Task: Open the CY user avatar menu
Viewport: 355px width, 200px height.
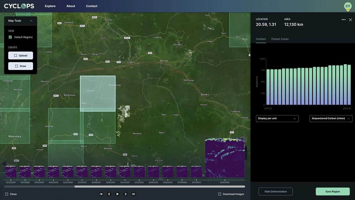Action: pos(348,6)
